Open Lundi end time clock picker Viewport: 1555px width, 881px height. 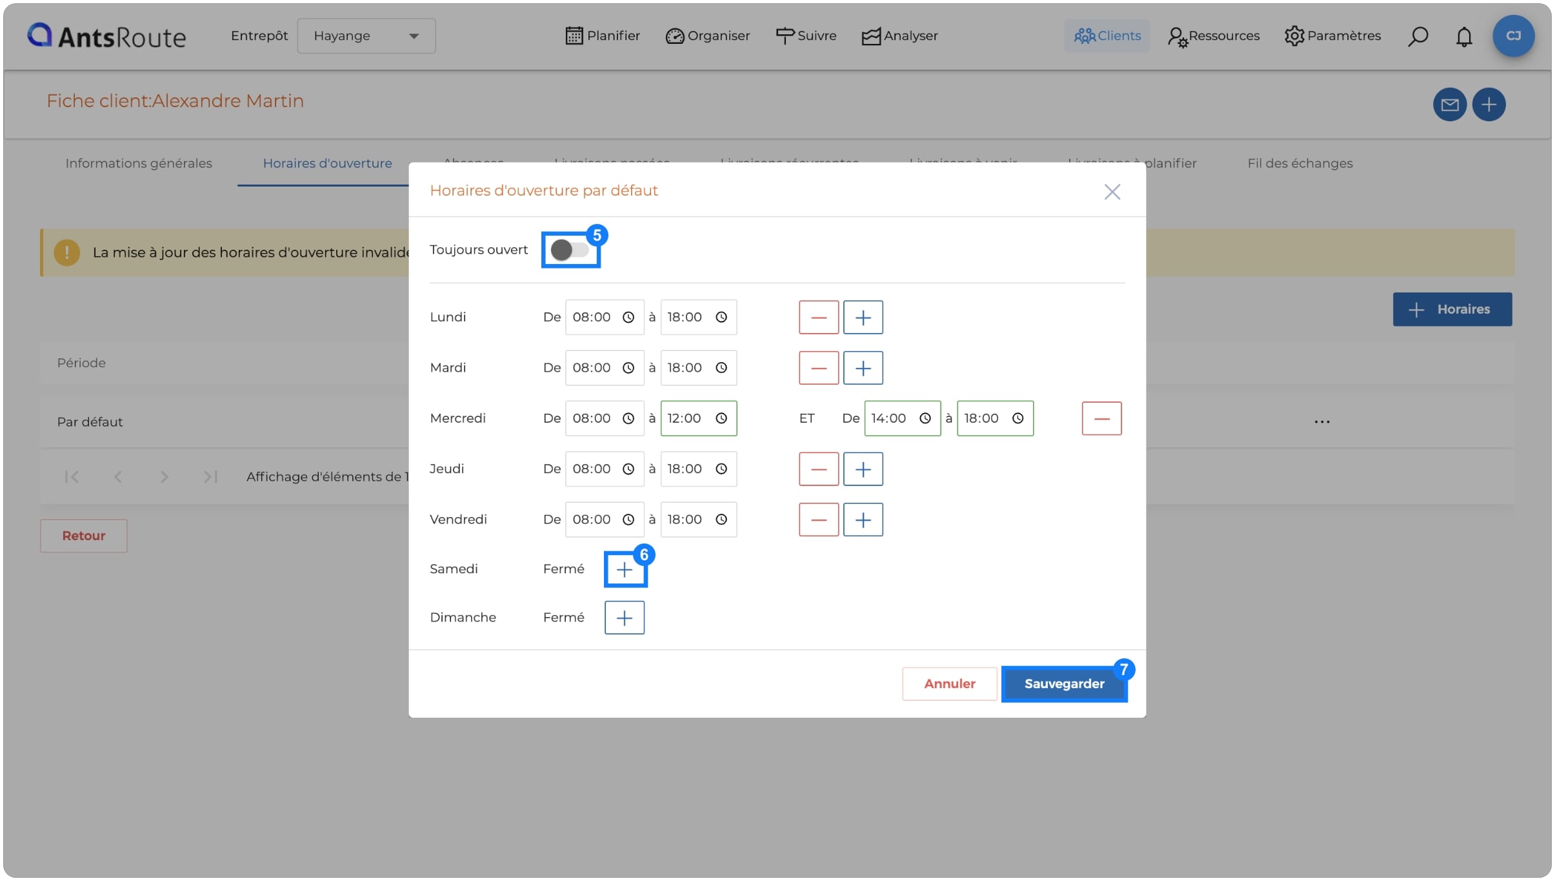[x=721, y=318]
